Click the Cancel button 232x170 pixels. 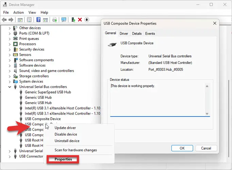(206, 148)
